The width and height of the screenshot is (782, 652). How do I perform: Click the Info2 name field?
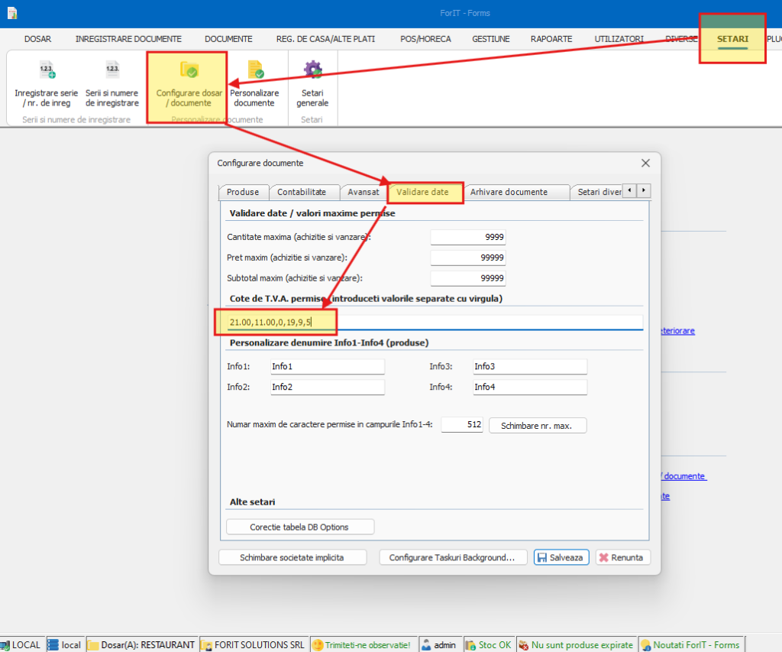coord(328,387)
